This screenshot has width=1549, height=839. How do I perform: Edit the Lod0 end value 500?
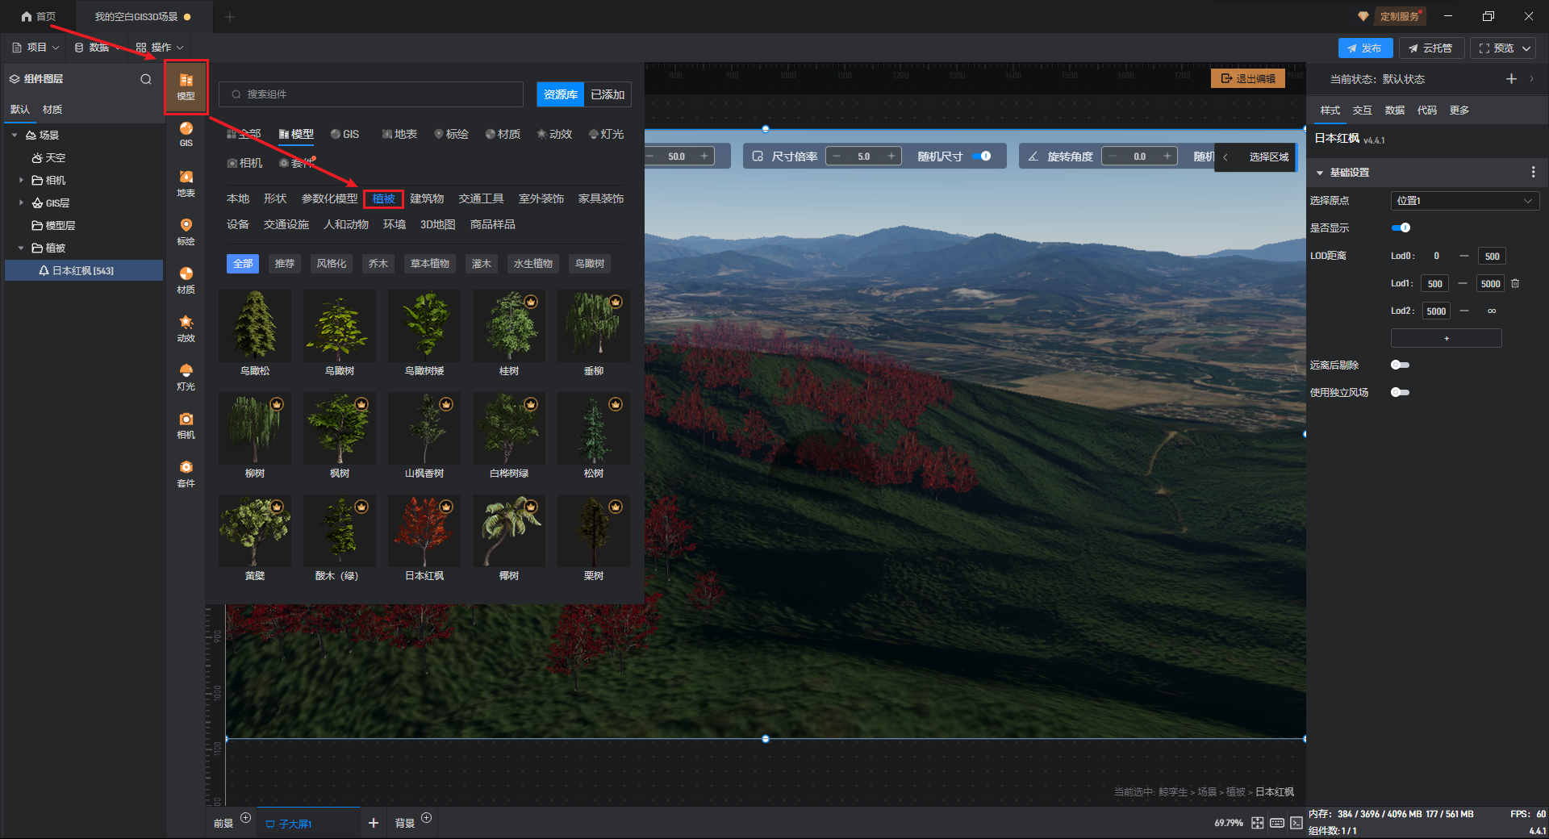pos(1492,257)
